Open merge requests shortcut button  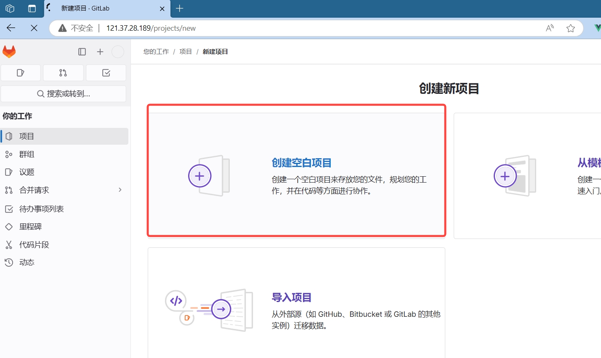[x=63, y=73]
